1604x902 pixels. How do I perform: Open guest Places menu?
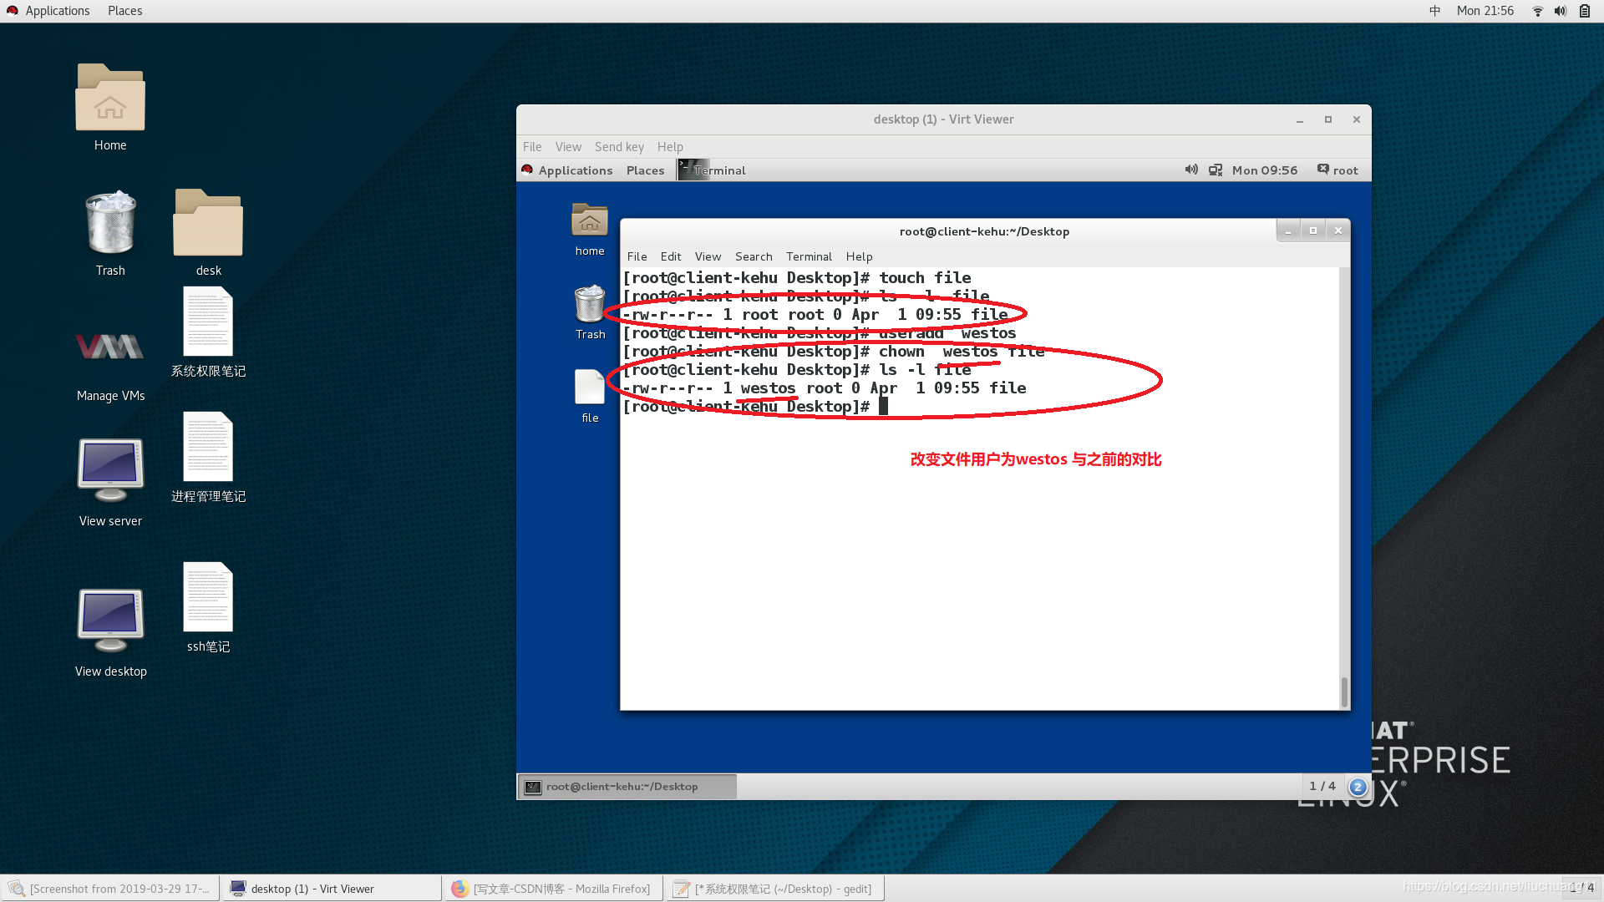click(646, 170)
